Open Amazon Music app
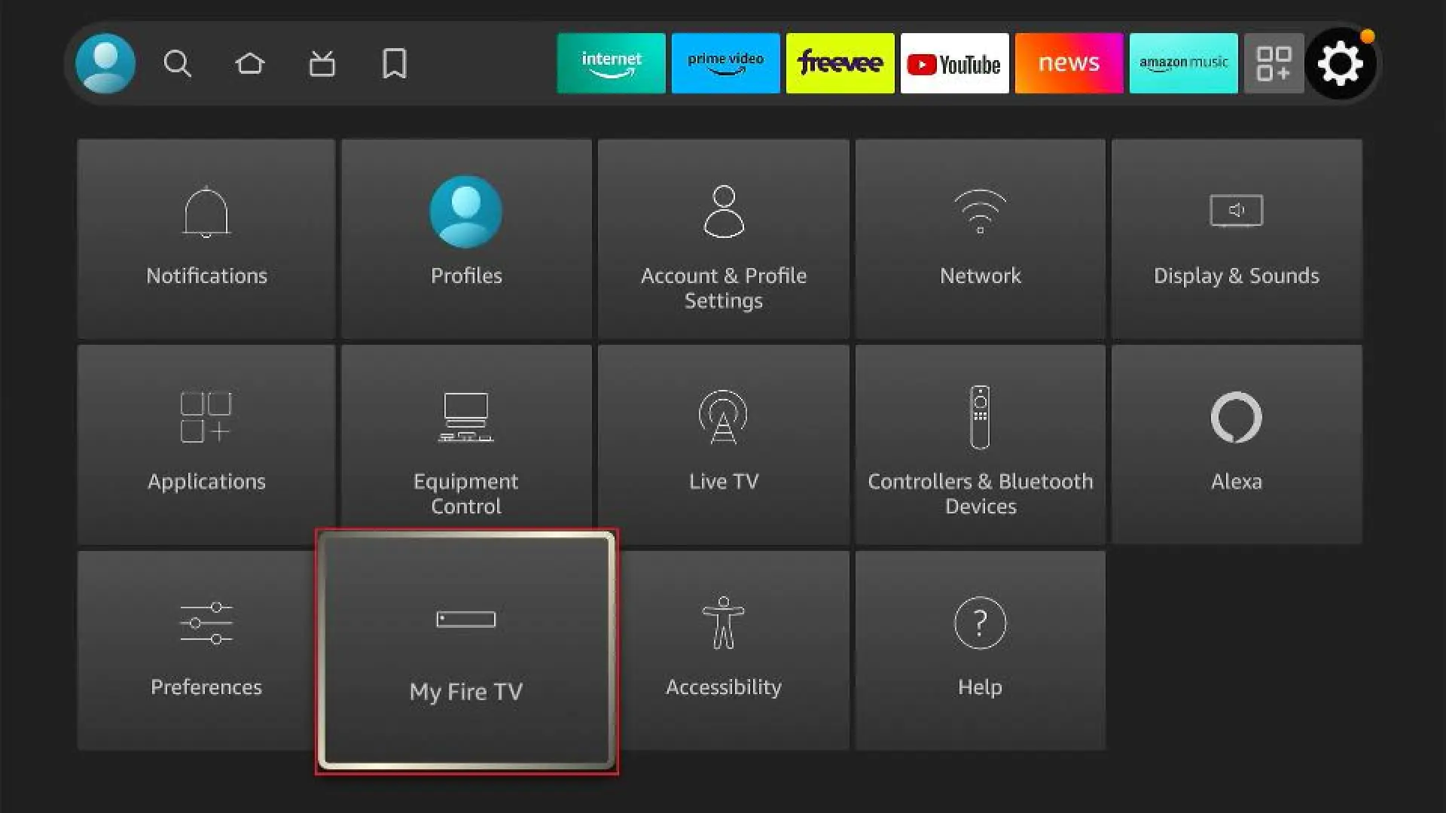The height and width of the screenshot is (813, 1446). point(1183,62)
